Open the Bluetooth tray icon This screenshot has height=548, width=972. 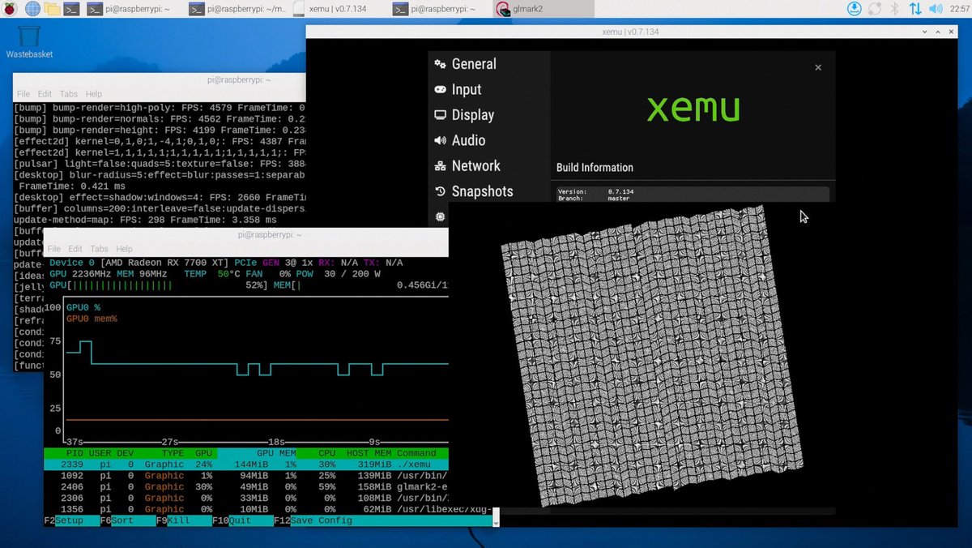(x=895, y=9)
